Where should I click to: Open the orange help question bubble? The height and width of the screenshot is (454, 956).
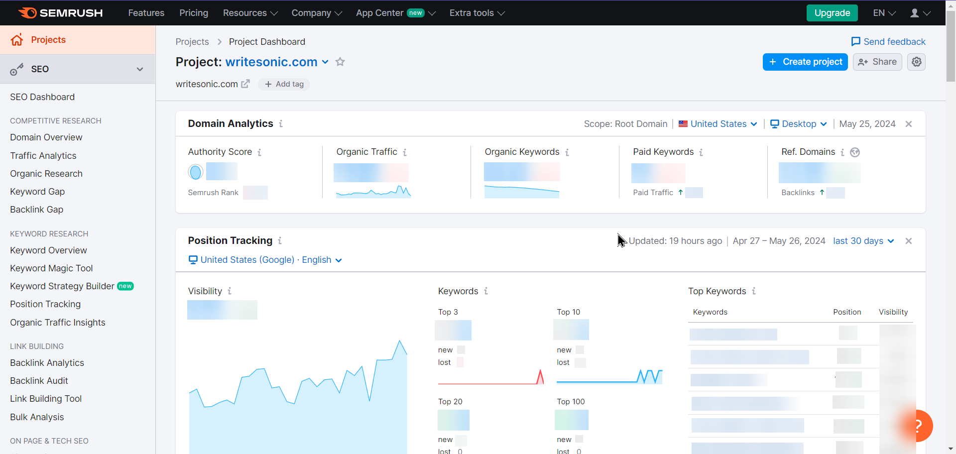[917, 426]
